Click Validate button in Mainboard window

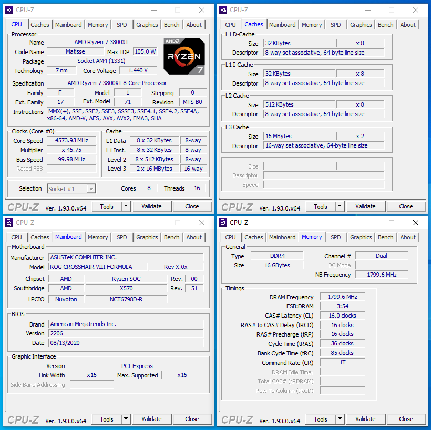coord(152,419)
